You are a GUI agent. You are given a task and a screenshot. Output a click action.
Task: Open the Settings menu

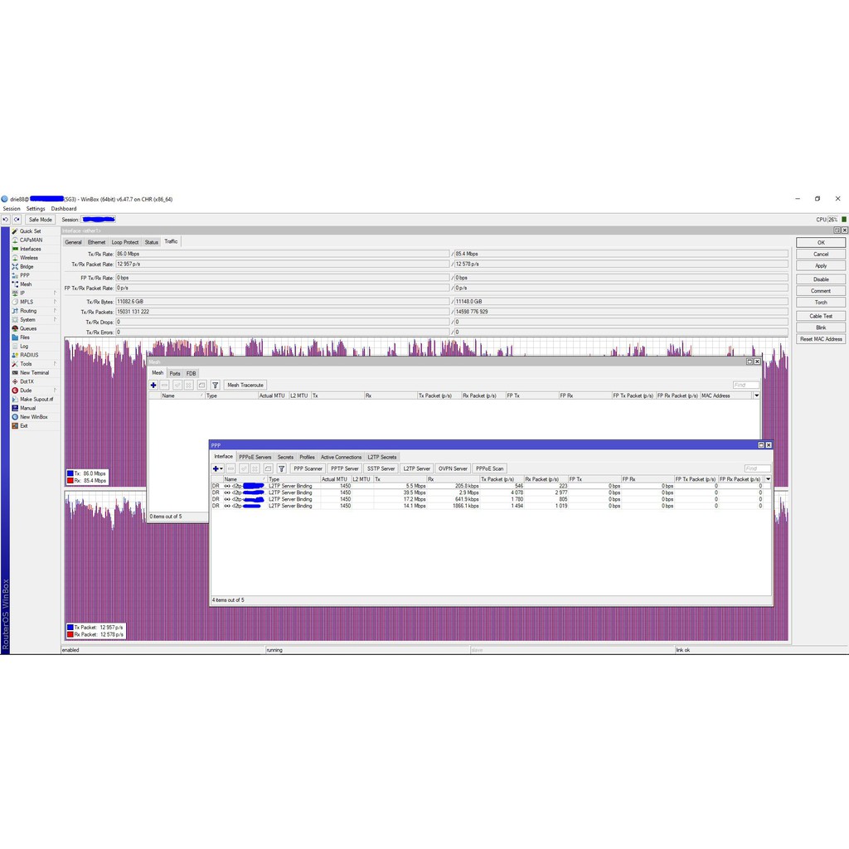click(x=36, y=209)
